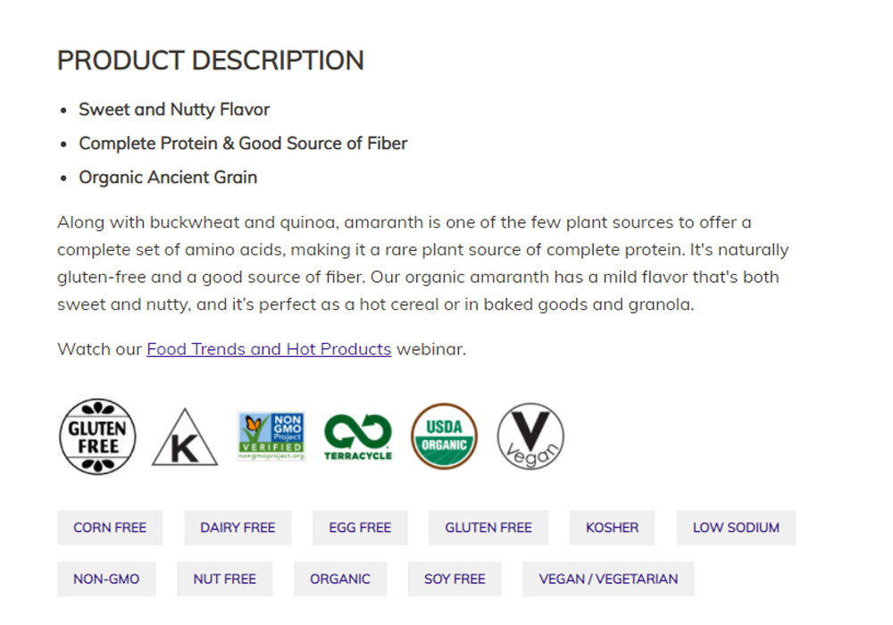893x625 pixels.
Task: Click the Non GMO Project Verified badge
Action: coord(271,436)
